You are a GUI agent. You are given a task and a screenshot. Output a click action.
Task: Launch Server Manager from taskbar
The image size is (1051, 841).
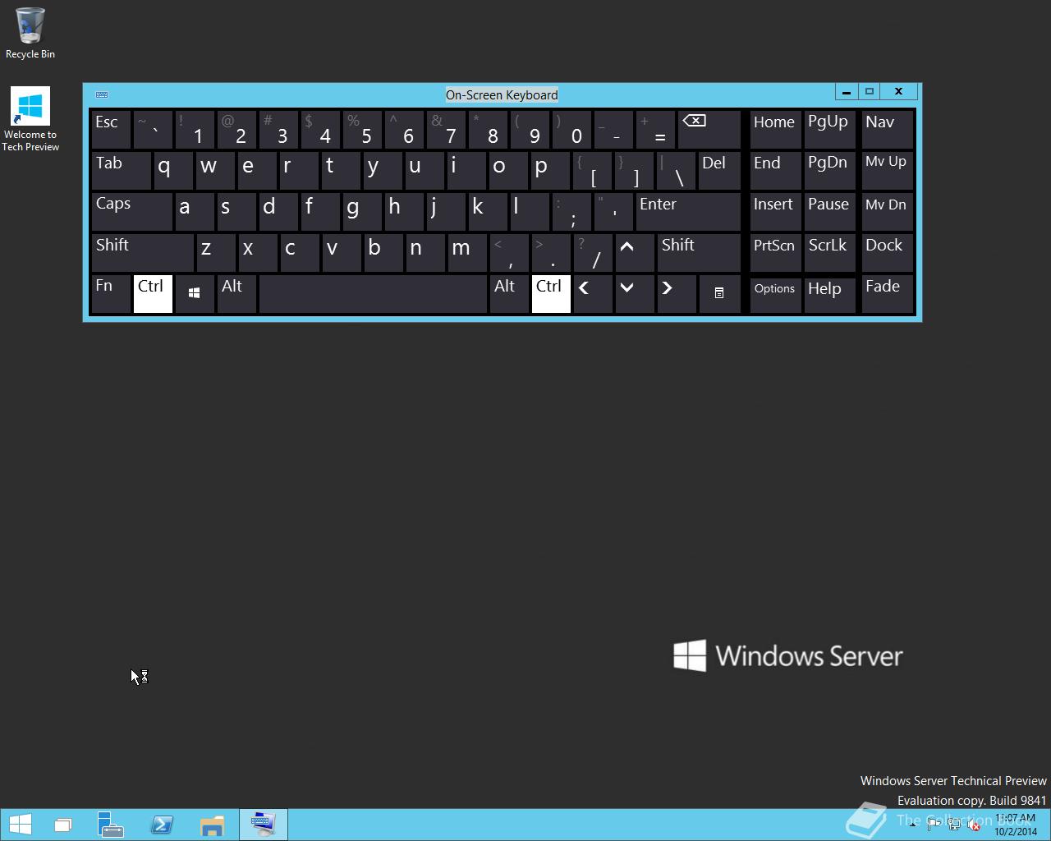(x=110, y=825)
